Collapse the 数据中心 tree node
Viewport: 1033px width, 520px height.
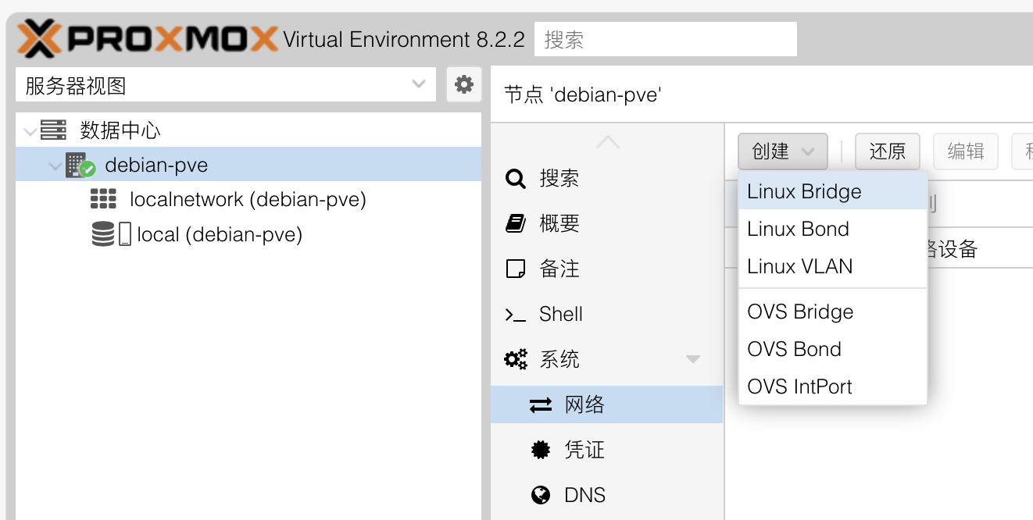[30, 131]
